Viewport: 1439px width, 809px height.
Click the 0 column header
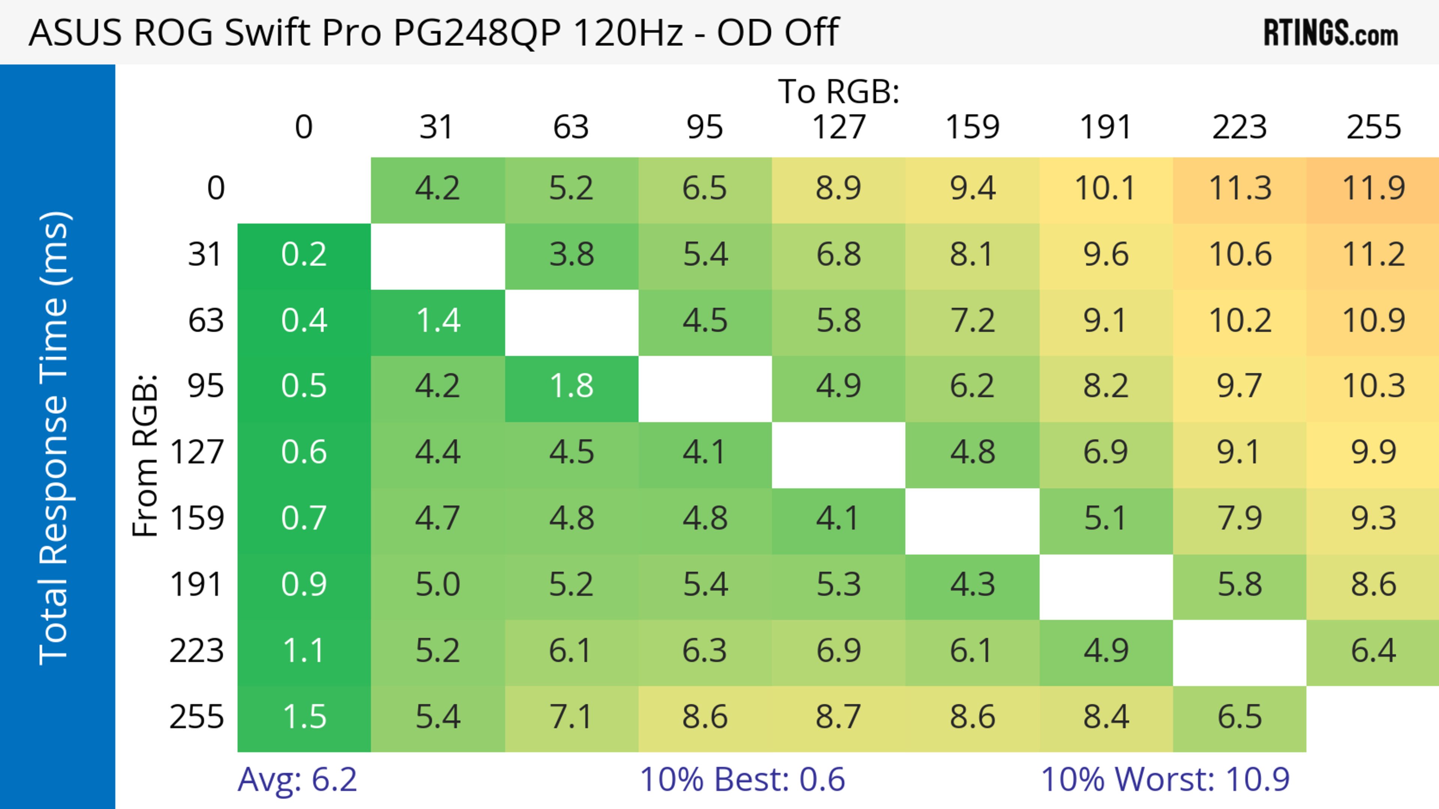coord(304,127)
